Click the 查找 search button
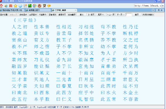 tap(82, 15)
